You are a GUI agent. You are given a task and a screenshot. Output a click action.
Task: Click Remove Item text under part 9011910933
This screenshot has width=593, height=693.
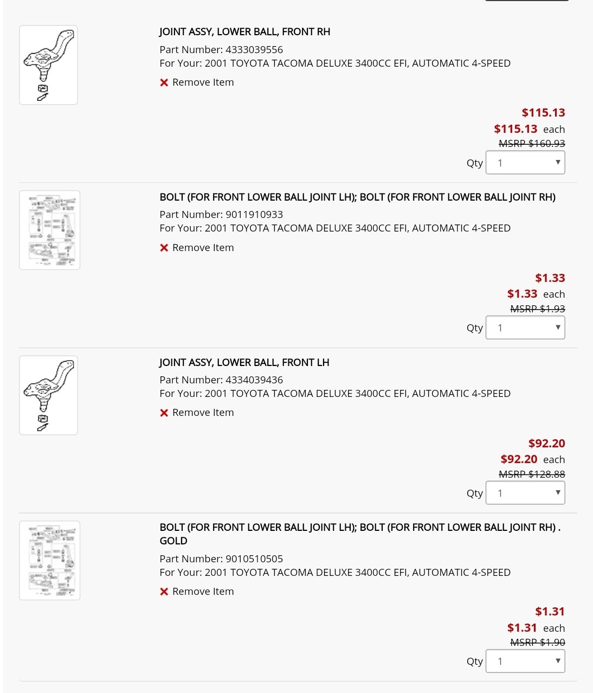(203, 248)
